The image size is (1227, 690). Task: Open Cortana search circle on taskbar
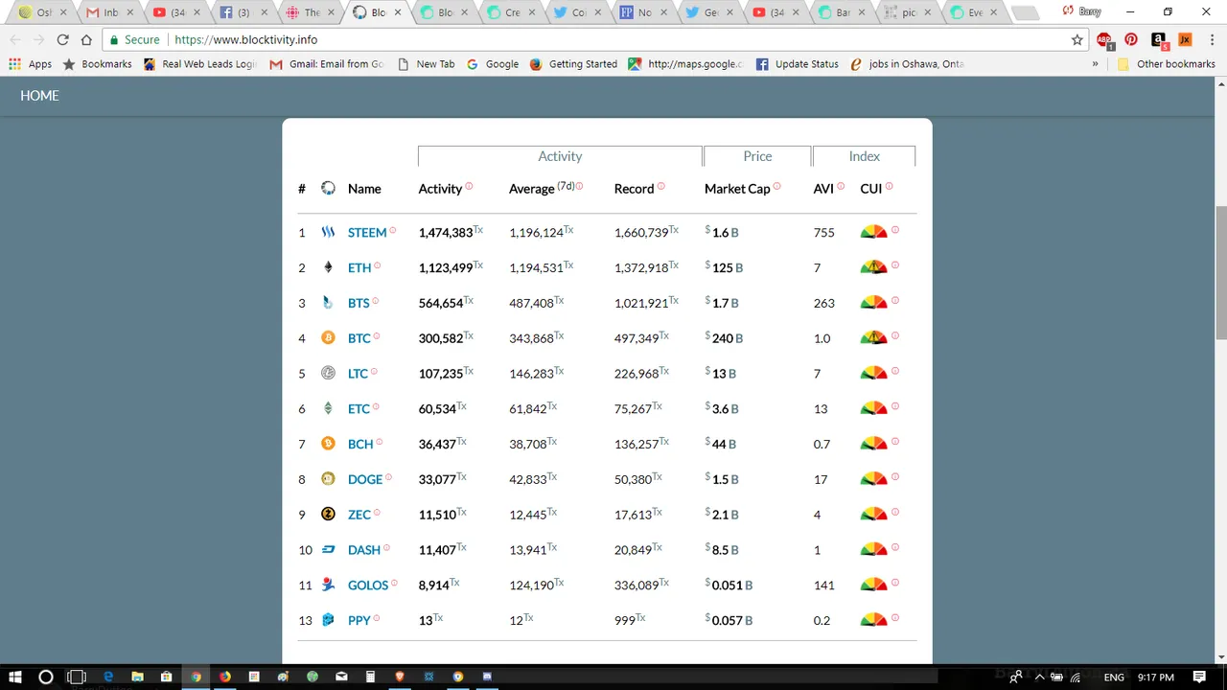(x=45, y=677)
